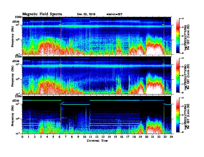Click the "-8" value on the bottom colorbar

click(182, 132)
